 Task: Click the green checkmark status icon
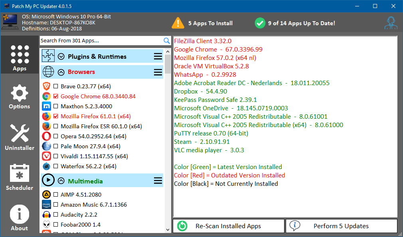click(260, 23)
